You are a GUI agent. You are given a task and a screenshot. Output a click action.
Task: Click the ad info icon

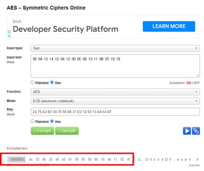click(9, 32)
